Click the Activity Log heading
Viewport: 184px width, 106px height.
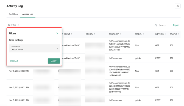[x=15, y=6]
